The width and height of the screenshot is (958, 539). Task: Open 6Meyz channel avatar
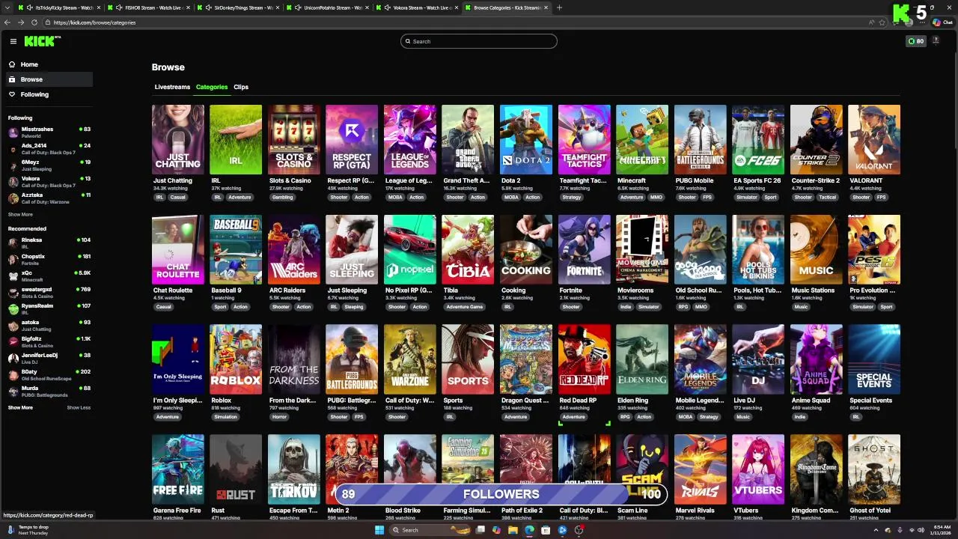coord(13,165)
